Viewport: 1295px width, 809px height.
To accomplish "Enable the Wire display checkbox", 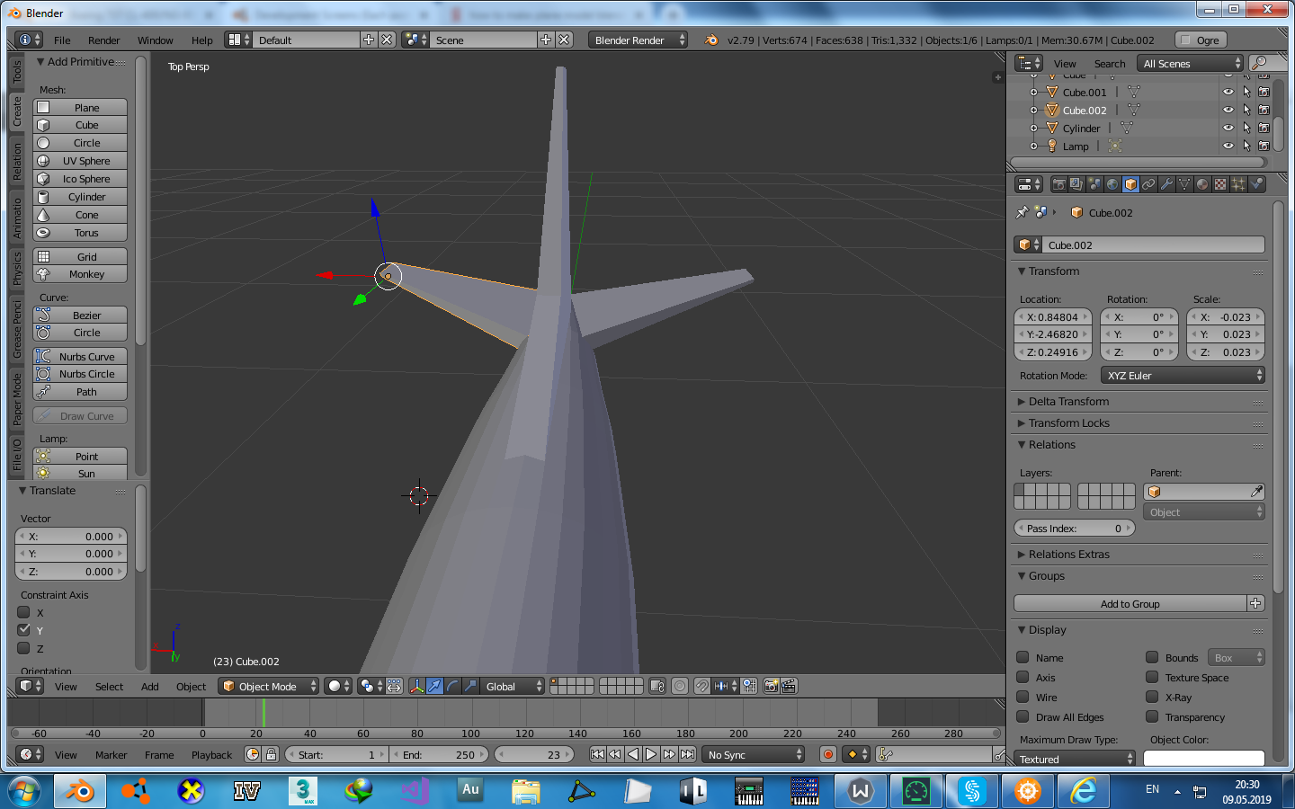I will pos(1023,697).
